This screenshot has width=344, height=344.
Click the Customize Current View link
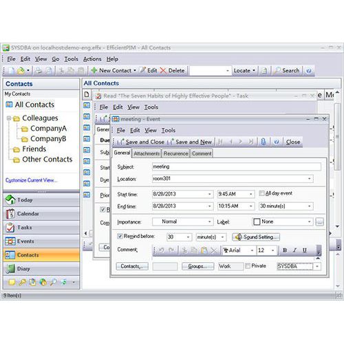point(31,180)
